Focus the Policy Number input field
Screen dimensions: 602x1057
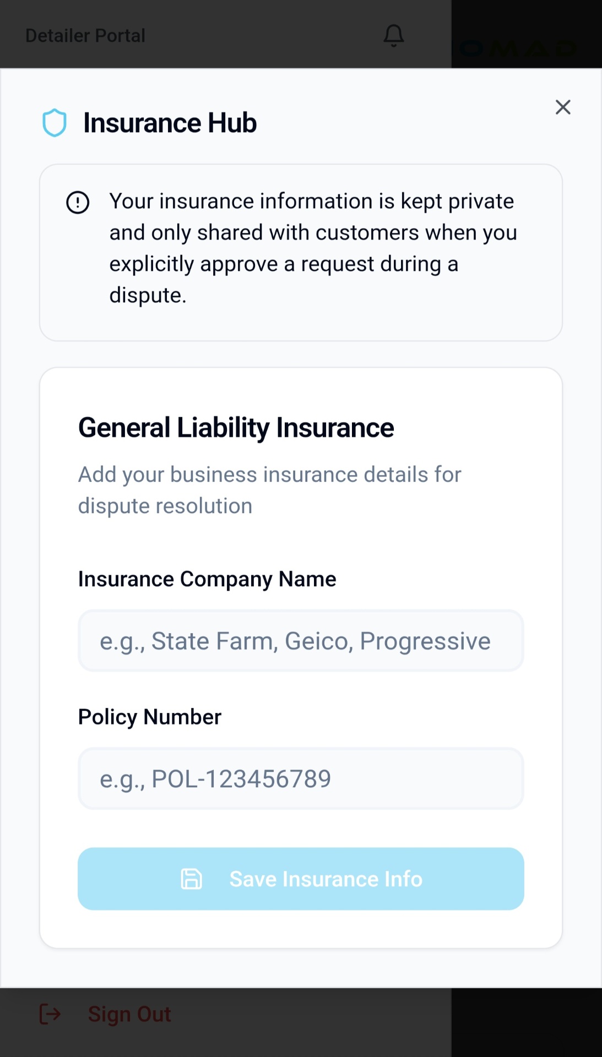click(x=301, y=778)
